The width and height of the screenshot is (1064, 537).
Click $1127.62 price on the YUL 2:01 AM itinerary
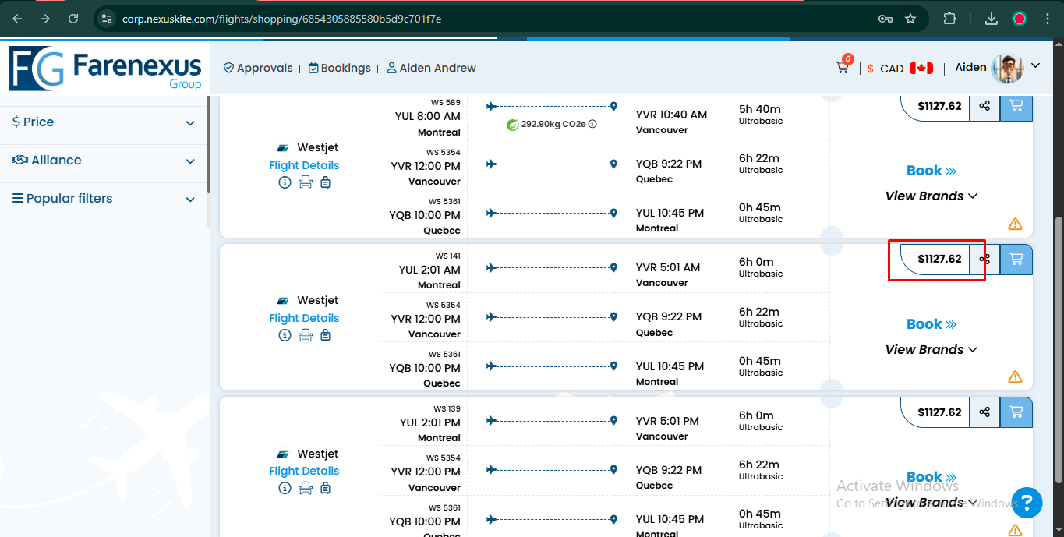click(x=939, y=259)
